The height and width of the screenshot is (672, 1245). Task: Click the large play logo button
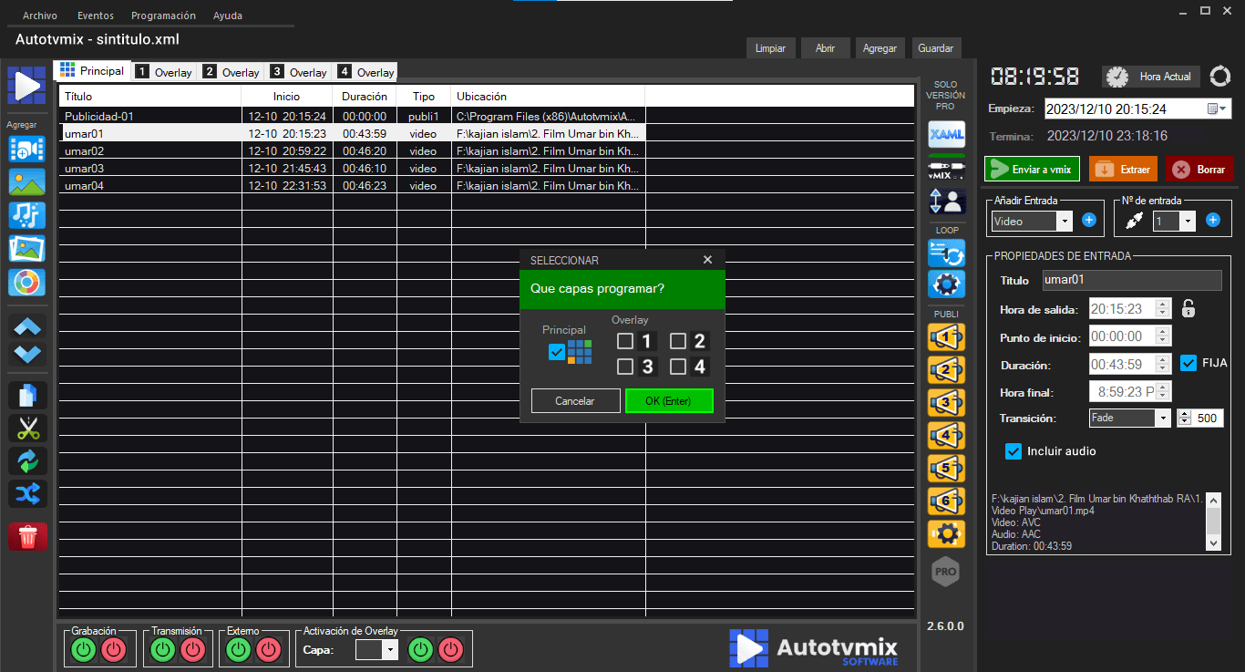[26, 85]
